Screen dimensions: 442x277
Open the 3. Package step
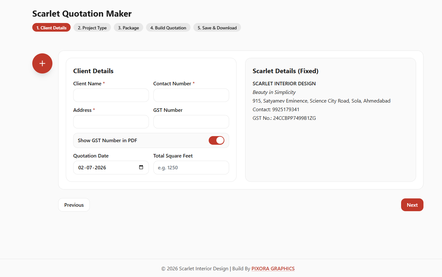pos(128,27)
